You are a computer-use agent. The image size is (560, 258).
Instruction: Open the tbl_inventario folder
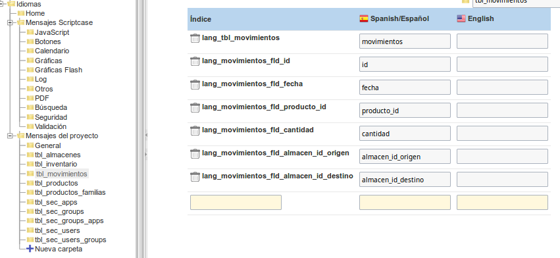pyautogui.click(x=56, y=164)
